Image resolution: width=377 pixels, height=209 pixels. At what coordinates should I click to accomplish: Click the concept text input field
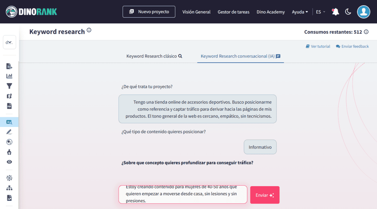coord(183,194)
